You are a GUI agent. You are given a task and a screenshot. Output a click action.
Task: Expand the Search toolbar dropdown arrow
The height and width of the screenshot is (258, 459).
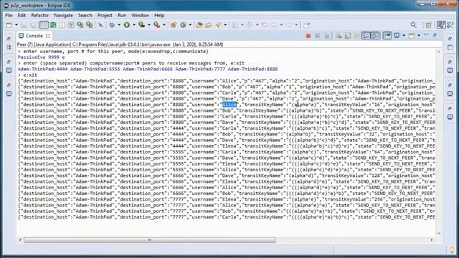coord(225,25)
